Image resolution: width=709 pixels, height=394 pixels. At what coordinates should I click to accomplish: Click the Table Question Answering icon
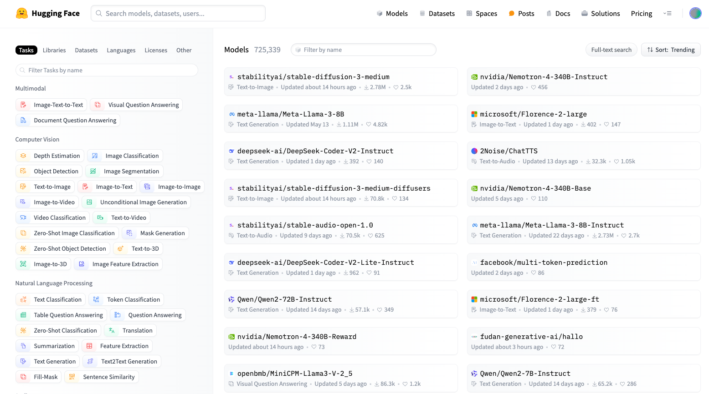(x=24, y=315)
